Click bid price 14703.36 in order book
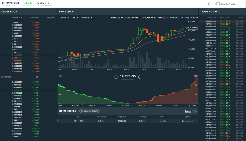246x141 pixels. pos(36,118)
